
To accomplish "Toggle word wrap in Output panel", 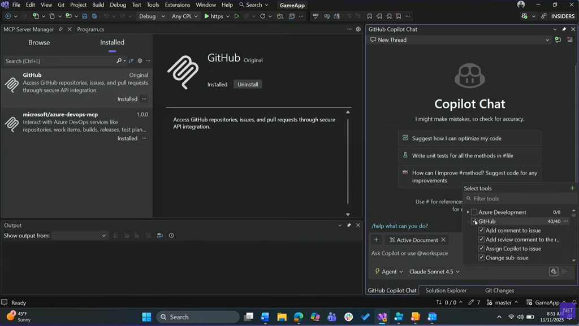I will (x=160, y=236).
